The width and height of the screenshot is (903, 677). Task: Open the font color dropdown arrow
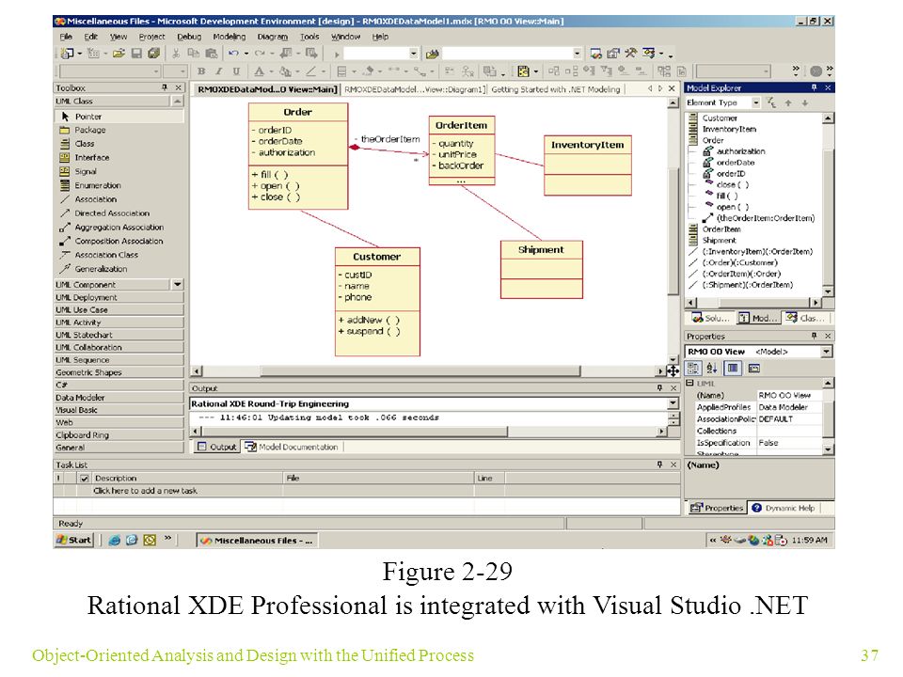click(x=271, y=71)
